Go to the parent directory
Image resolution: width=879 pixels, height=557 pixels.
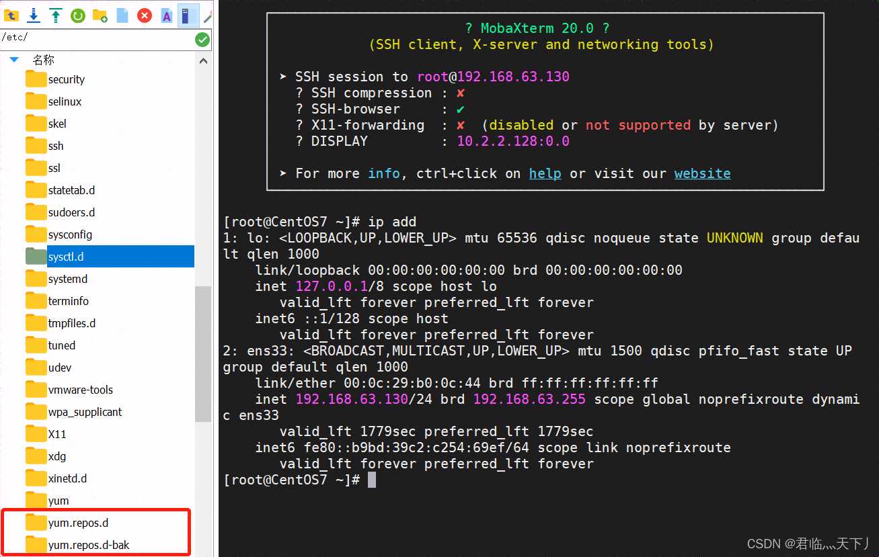click(11, 15)
